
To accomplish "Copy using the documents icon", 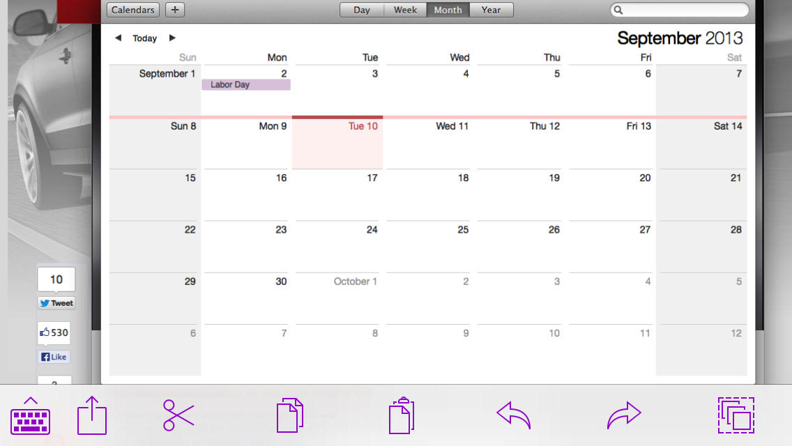I will [x=290, y=415].
